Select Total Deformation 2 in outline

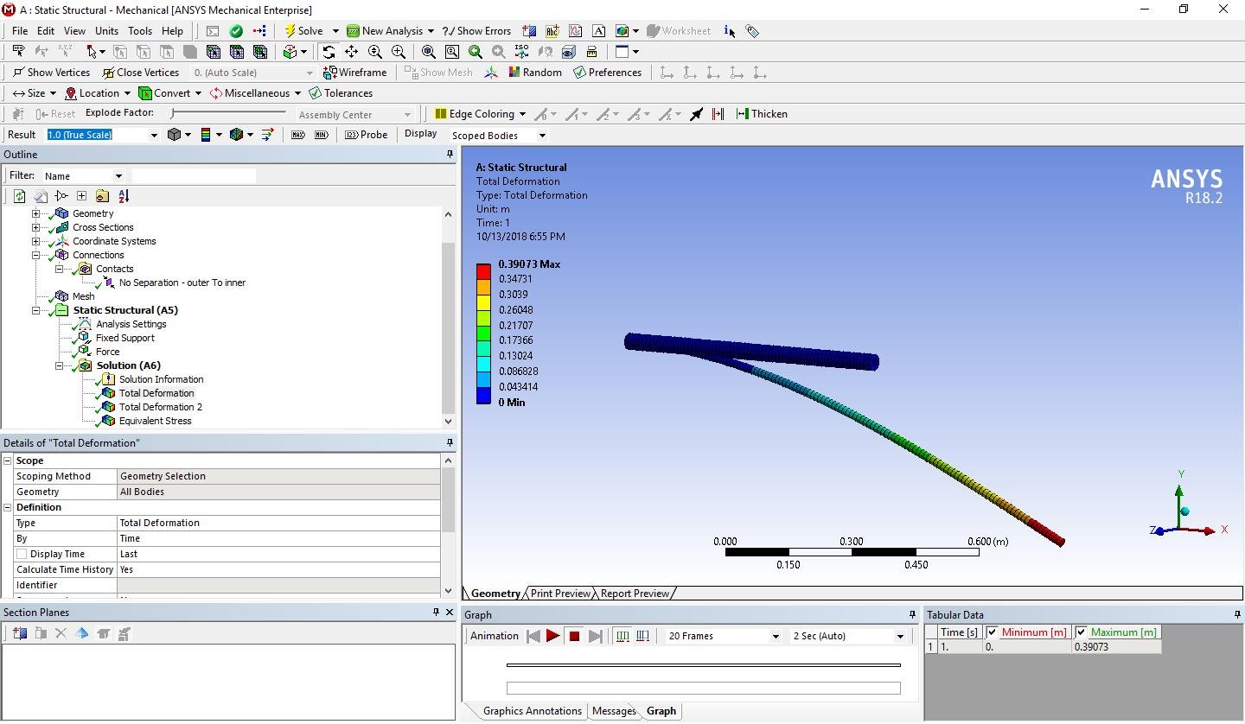(x=161, y=407)
